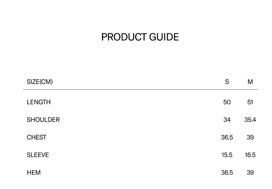Click the HEM measurement for size S
This screenshot has width=272, height=189.
coord(227,172)
